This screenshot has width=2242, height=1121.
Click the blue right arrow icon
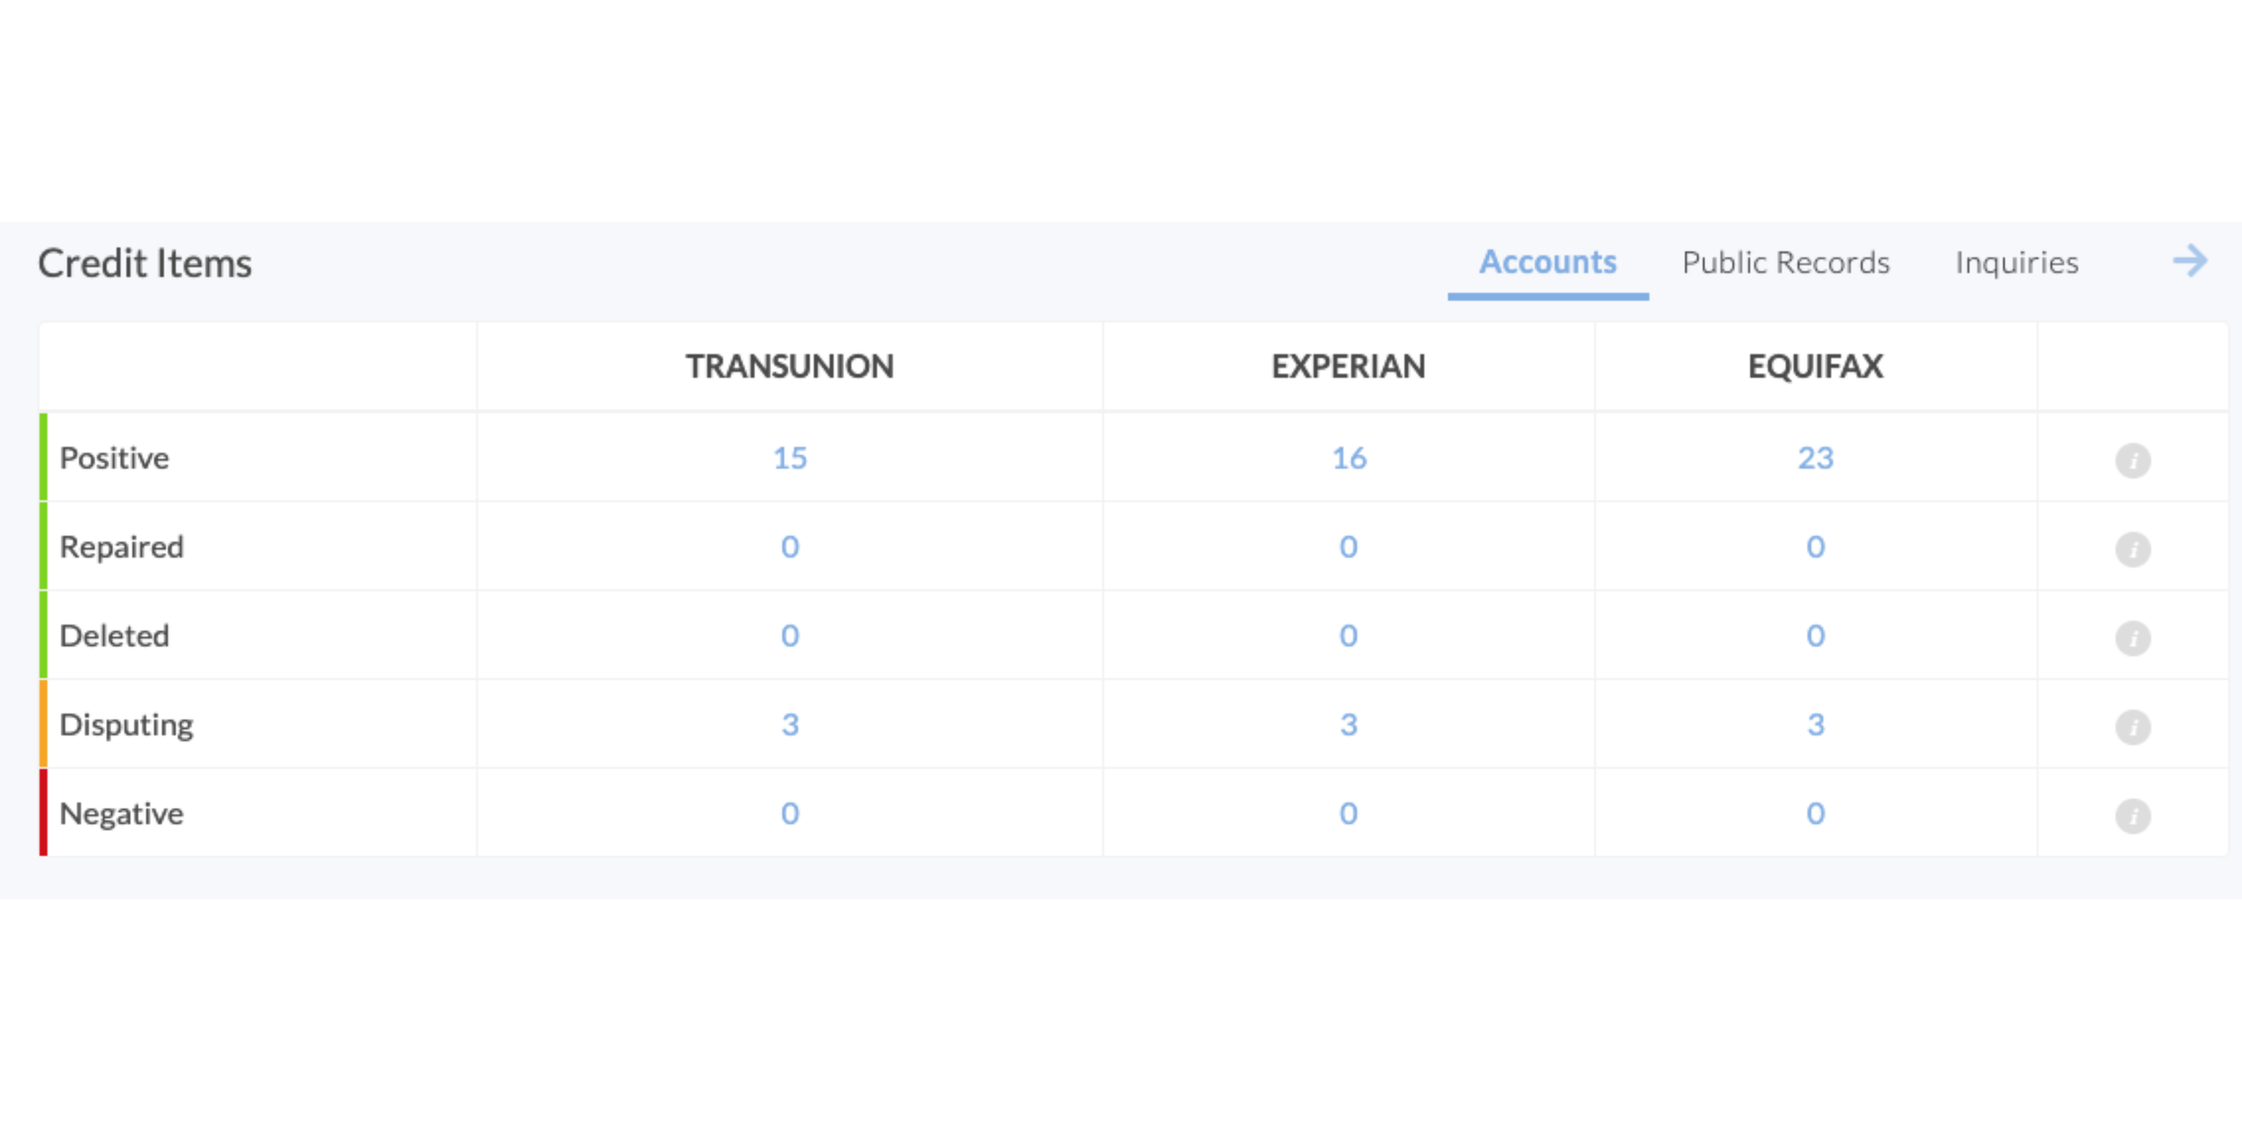pyautogui.click(x=2190, y=261)
